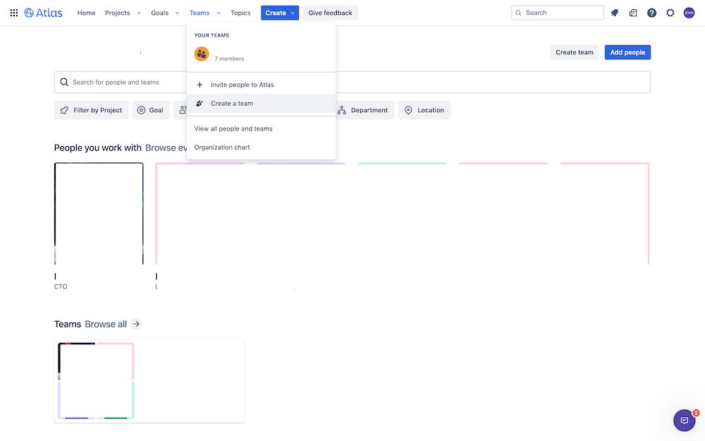Click the Search for people and teams field
The width and height of the screenshot is (705, 441).
coord(352,83)
